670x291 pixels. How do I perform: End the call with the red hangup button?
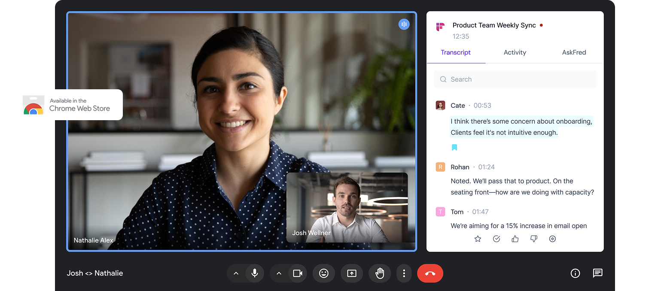(430, 273)
